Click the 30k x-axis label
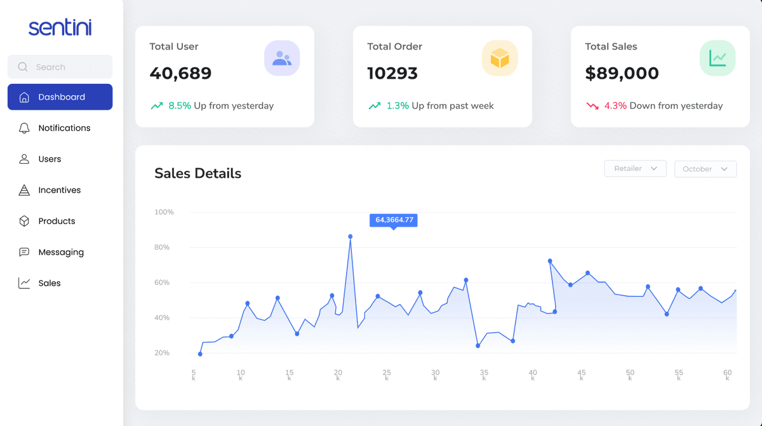The height and width of the screenshot is (426, 762). [x=435, y=375]
